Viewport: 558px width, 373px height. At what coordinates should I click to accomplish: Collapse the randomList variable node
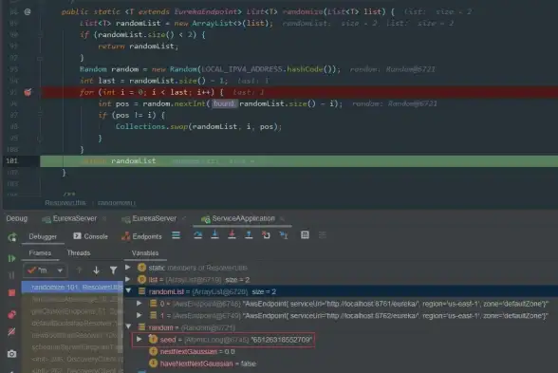pyautogui.click(x=128, y=291)
